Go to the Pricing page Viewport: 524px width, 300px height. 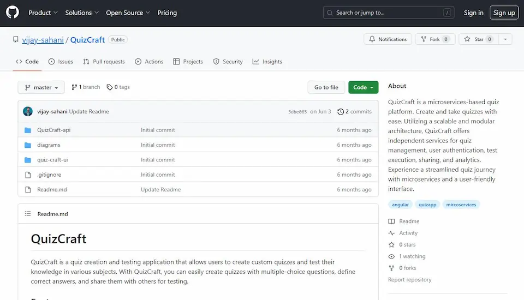(x=167, y=13)
